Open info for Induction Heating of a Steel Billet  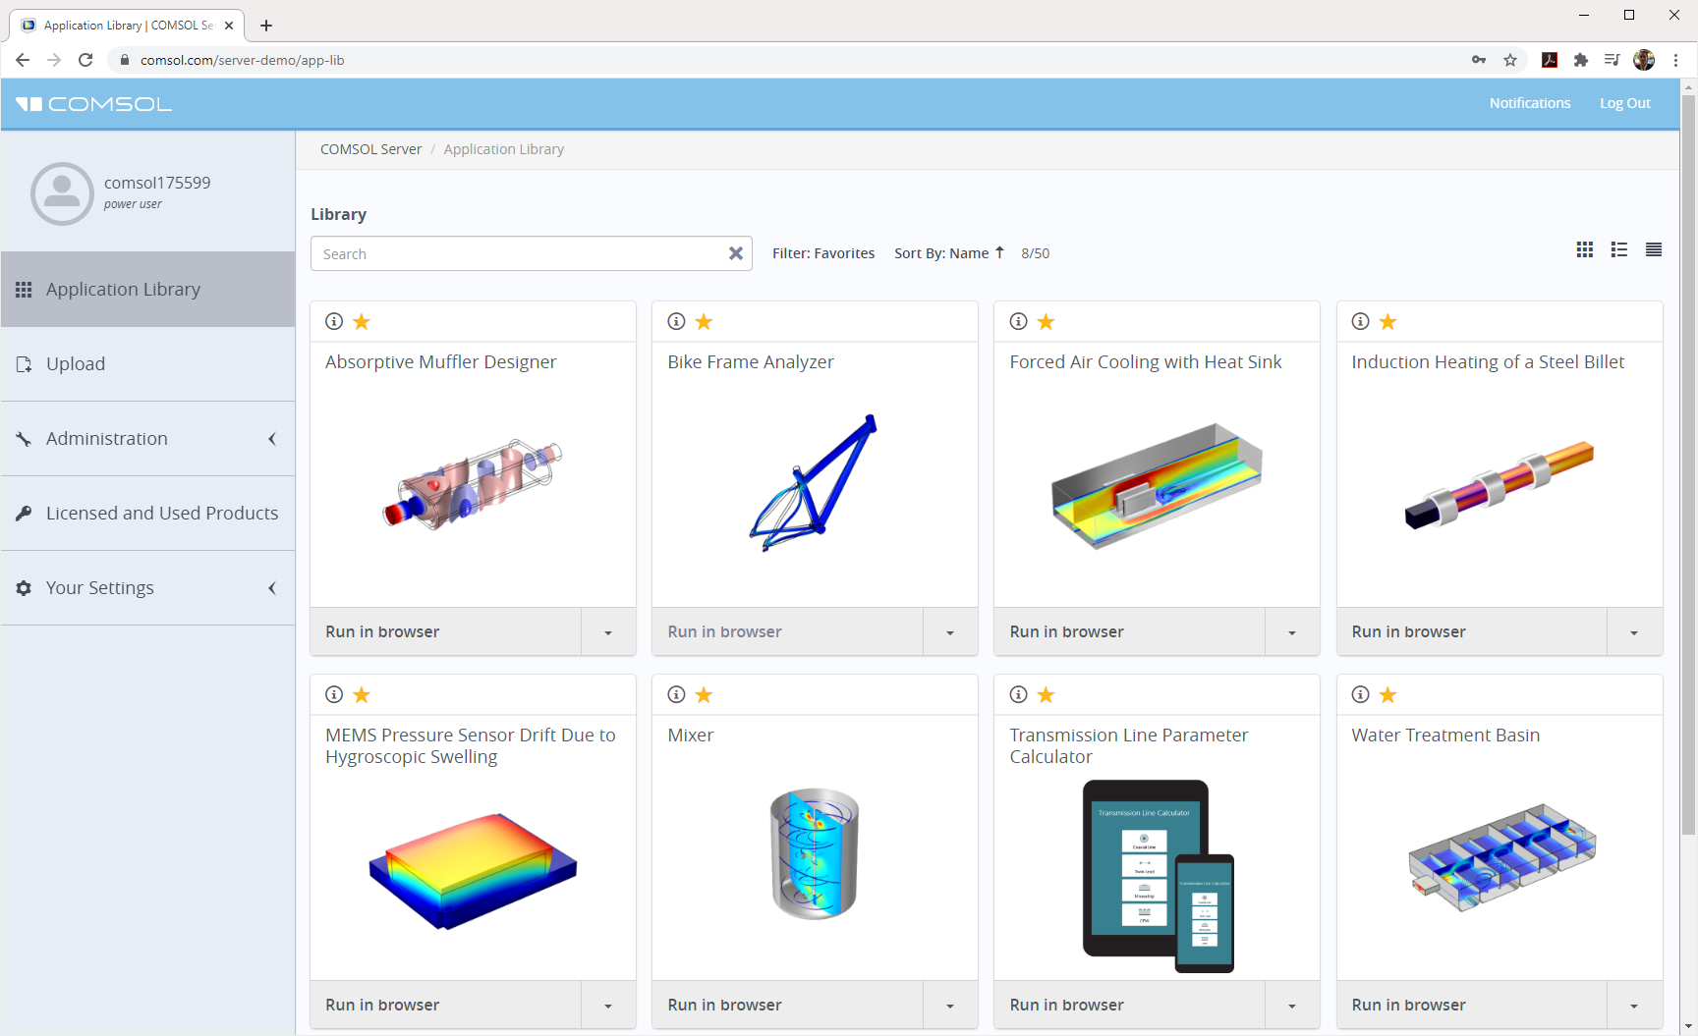tap(1360, 321)
